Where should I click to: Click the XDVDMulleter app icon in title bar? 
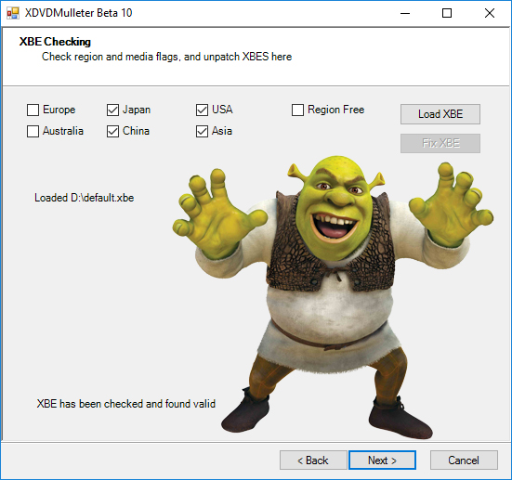13,13
